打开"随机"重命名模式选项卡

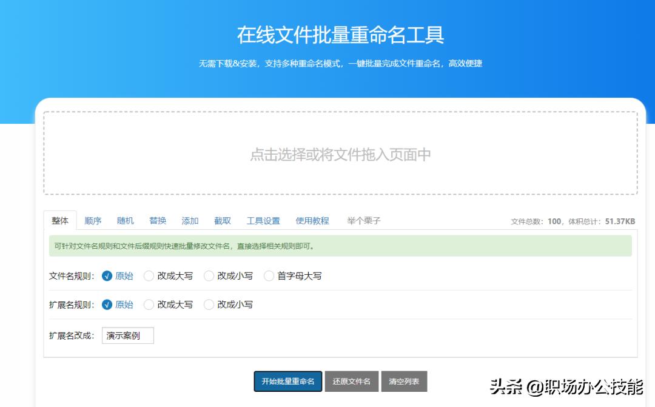click(x=125, y=220)
